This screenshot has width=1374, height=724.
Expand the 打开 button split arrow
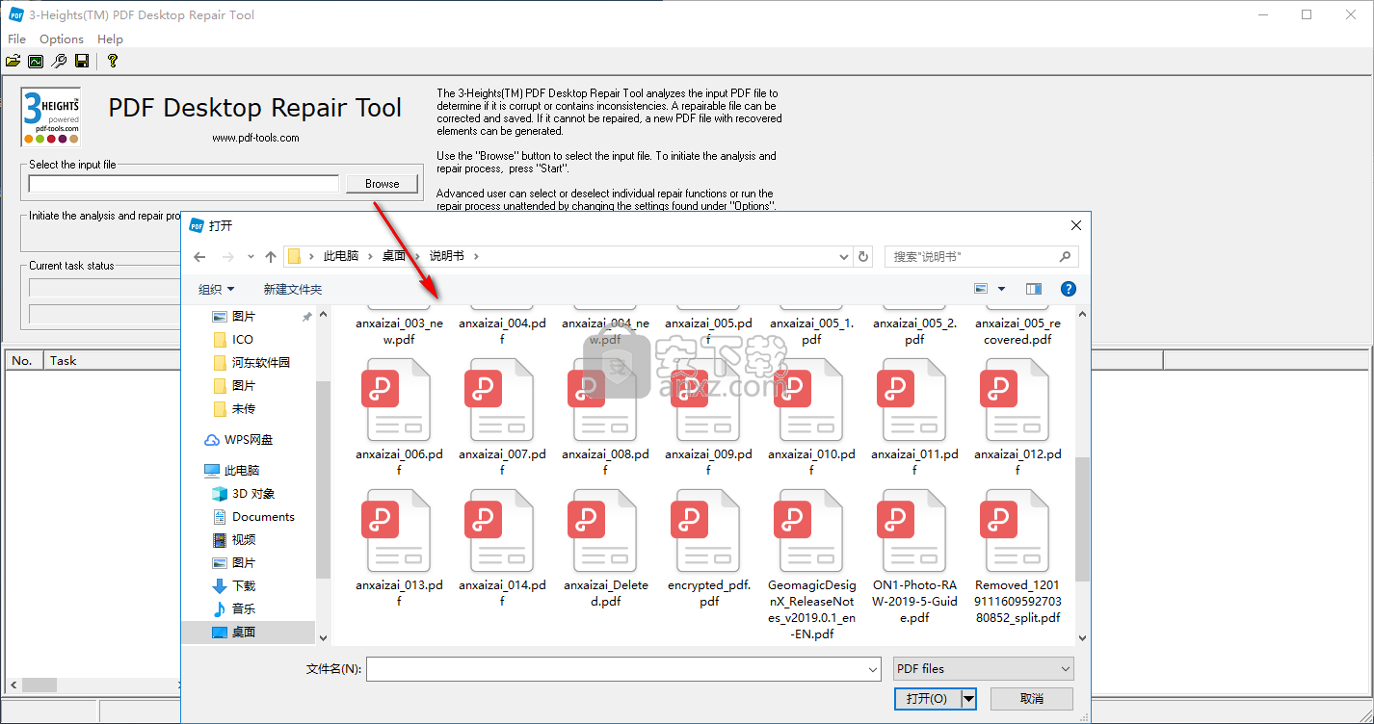coord(969,699)
